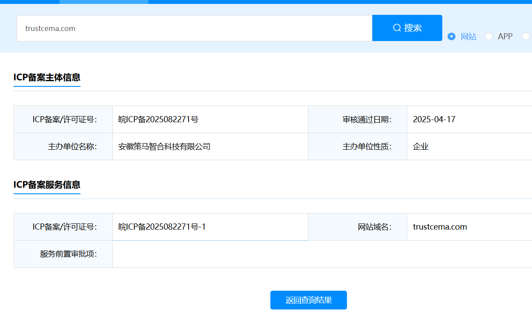Select the 网站 radio button

451,37
